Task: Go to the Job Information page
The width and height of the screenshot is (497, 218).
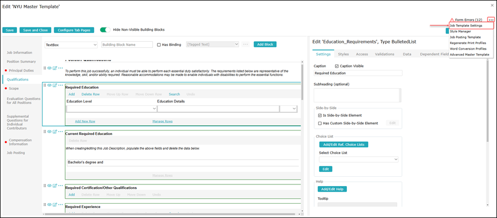Action: [19, 52]
